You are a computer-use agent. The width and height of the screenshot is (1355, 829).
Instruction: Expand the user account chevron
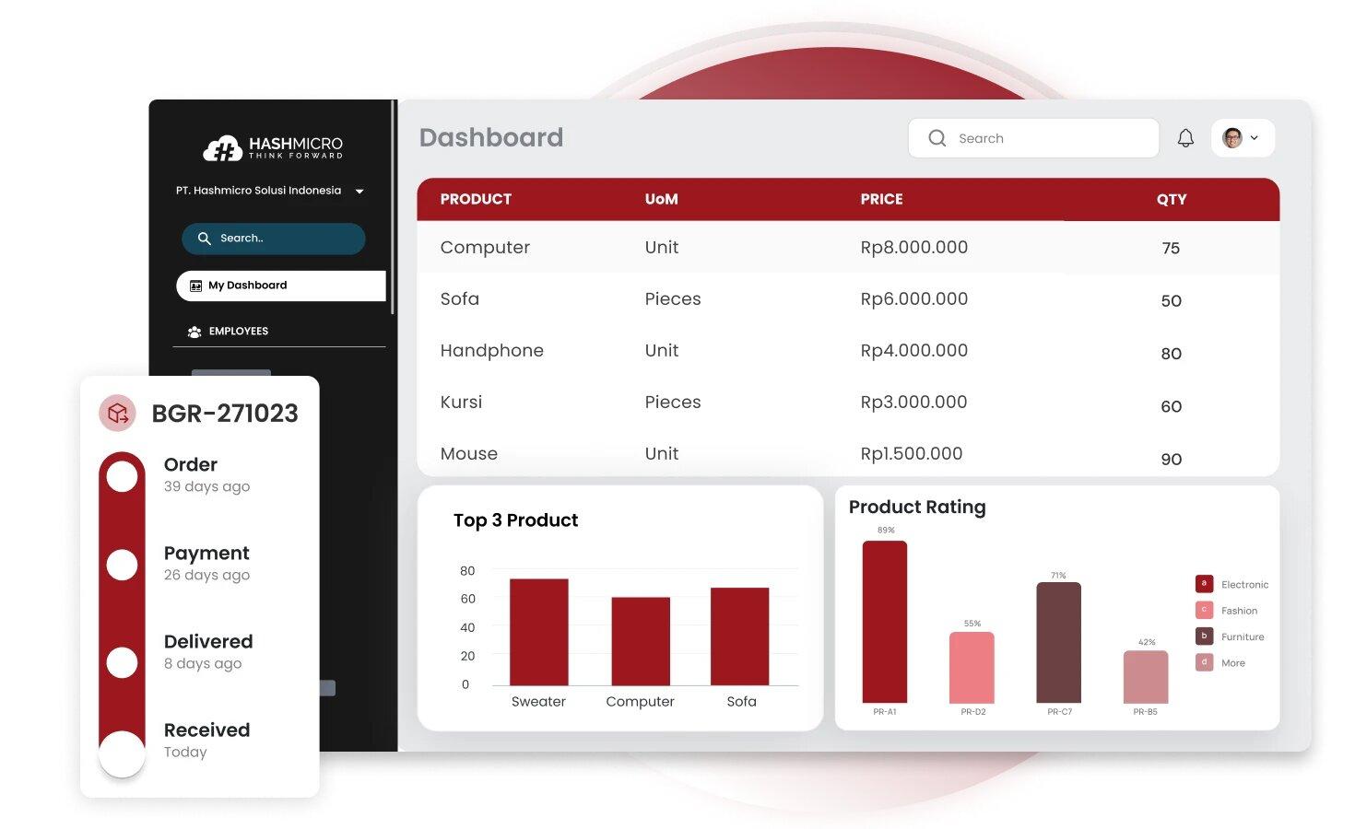[1255, 137]
